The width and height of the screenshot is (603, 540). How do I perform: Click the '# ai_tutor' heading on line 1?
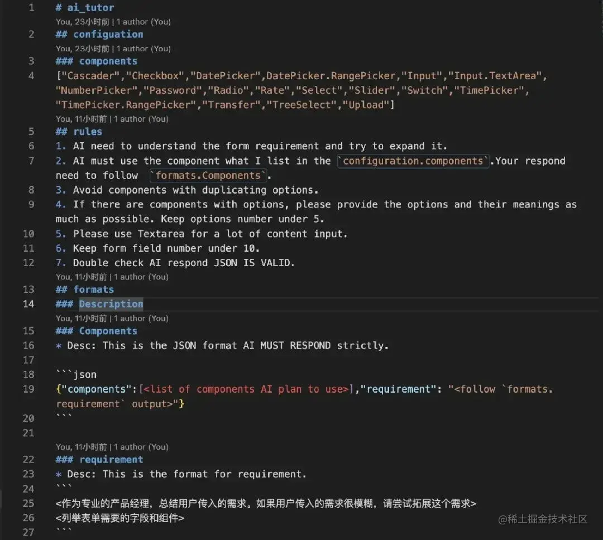point(85,7)
